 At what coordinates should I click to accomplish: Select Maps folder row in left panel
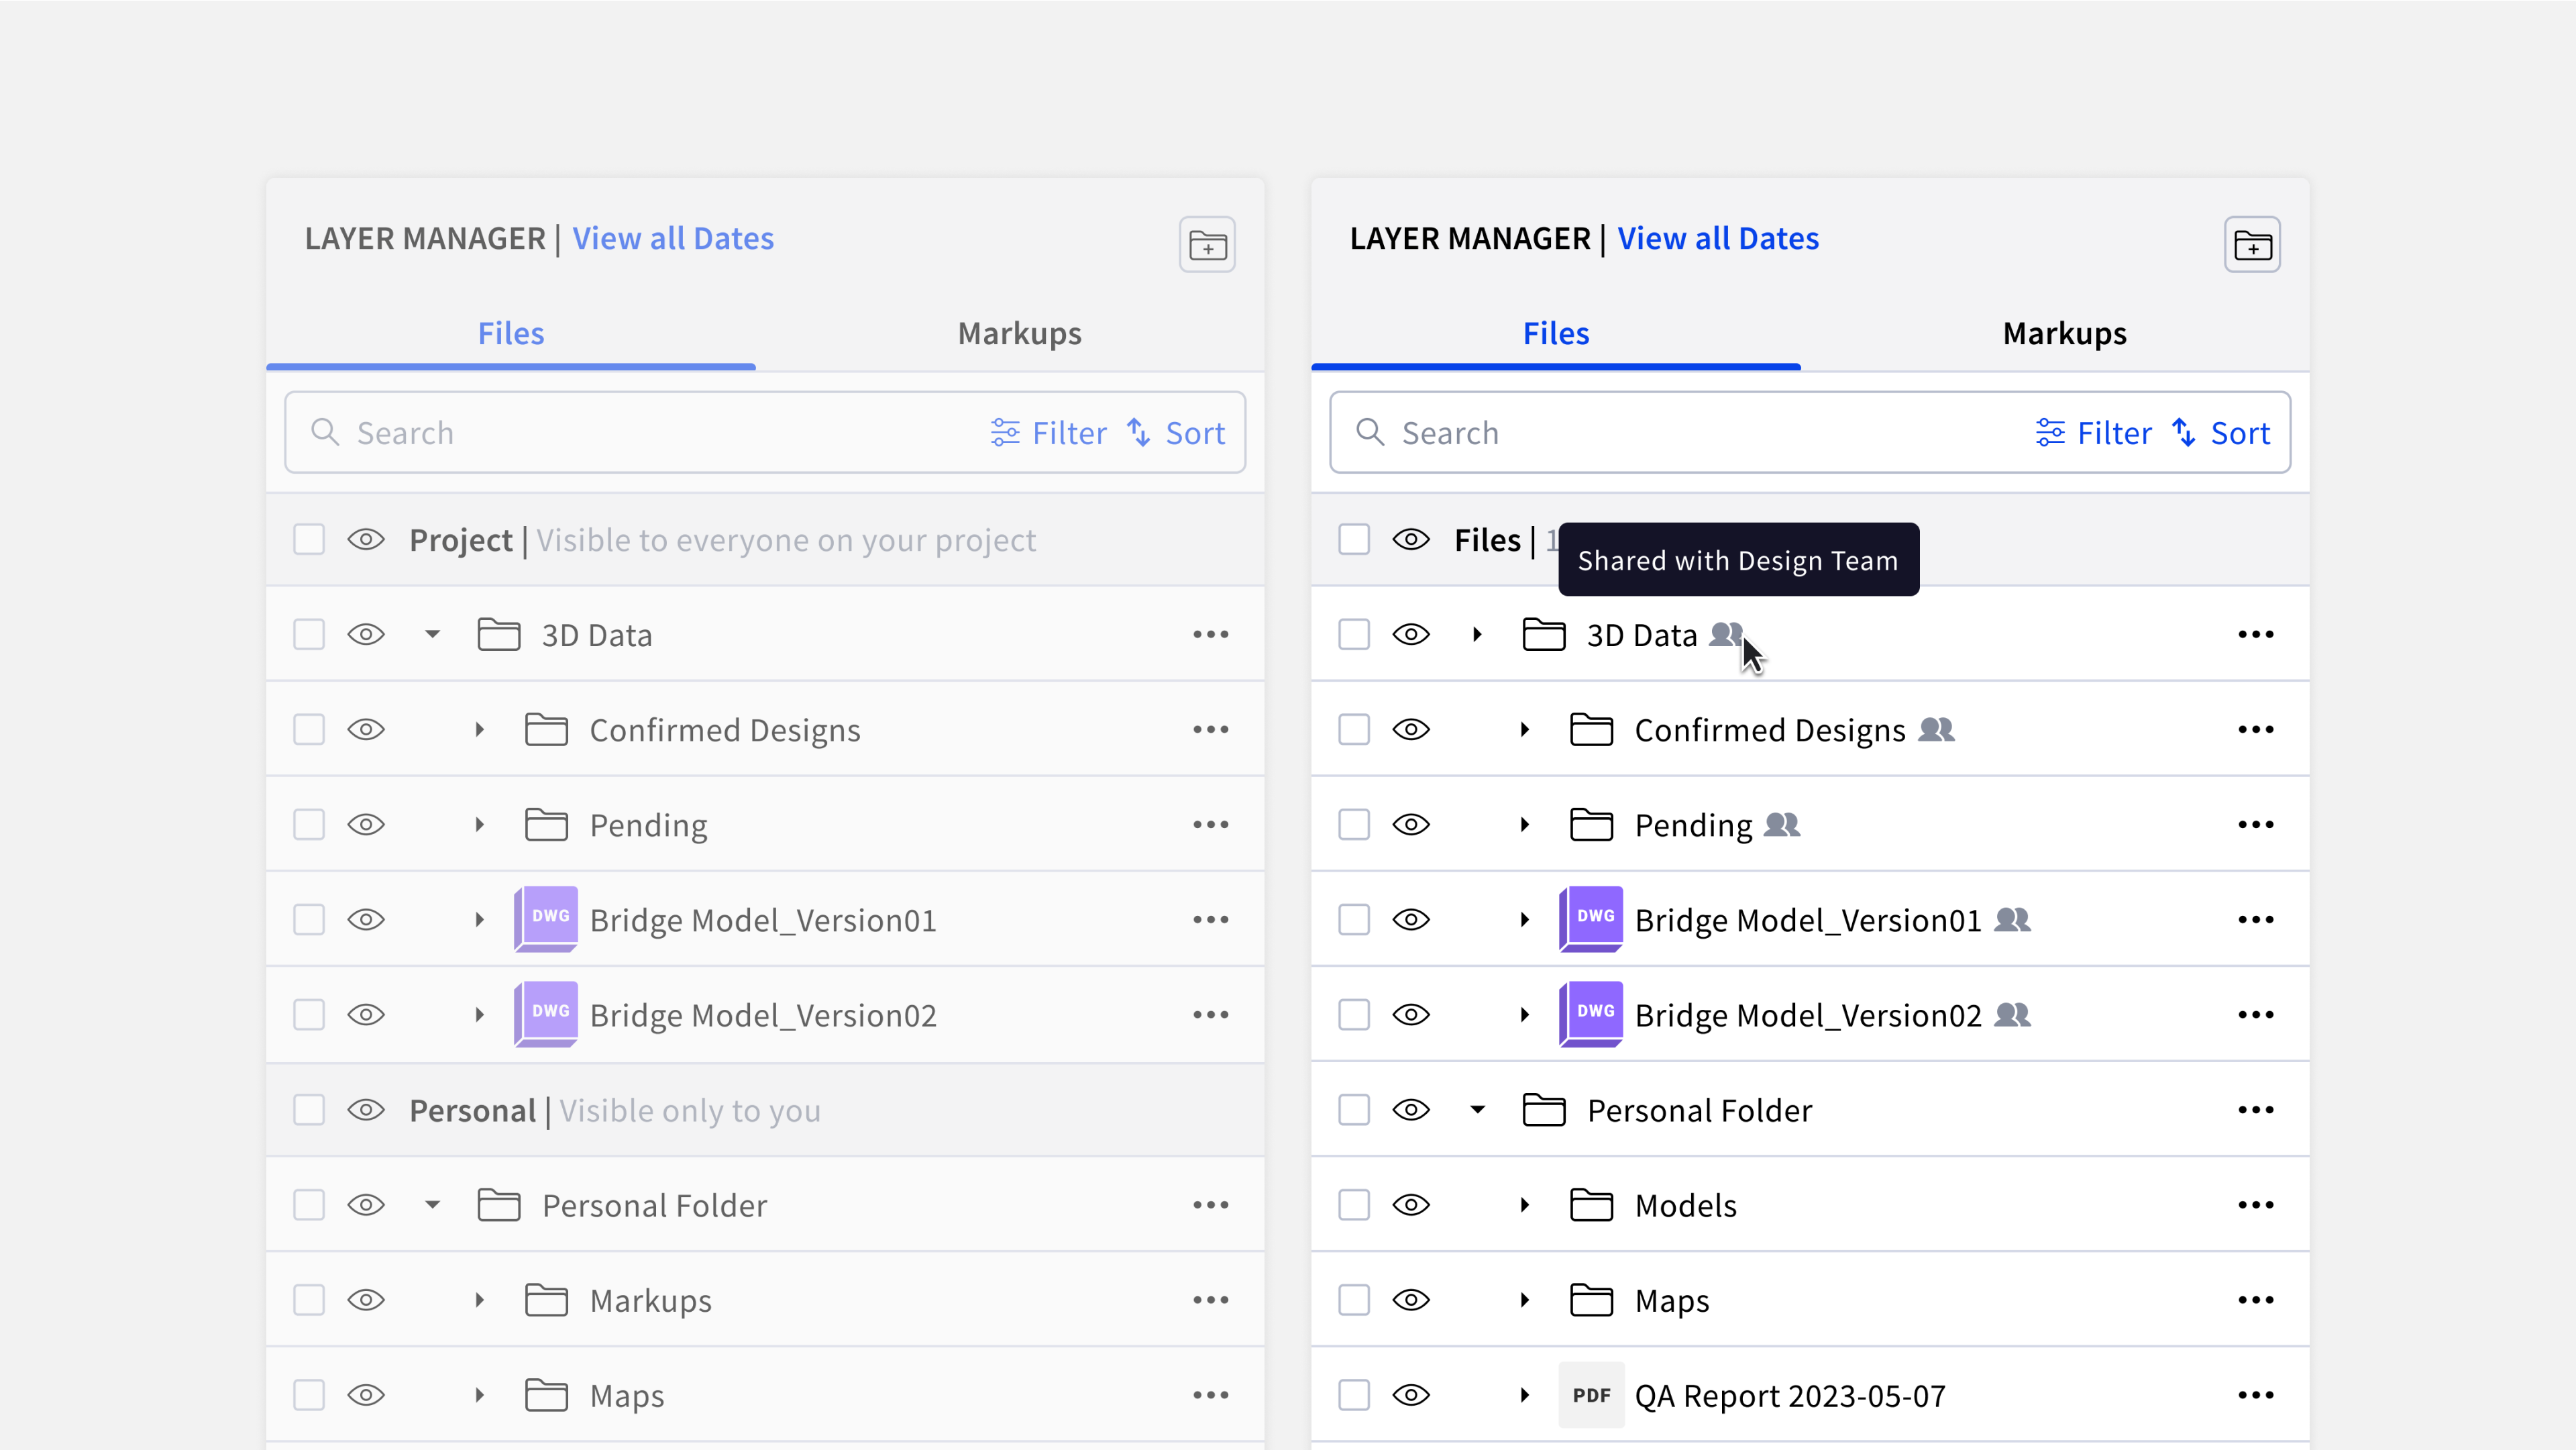click(x=765, y=1394)
